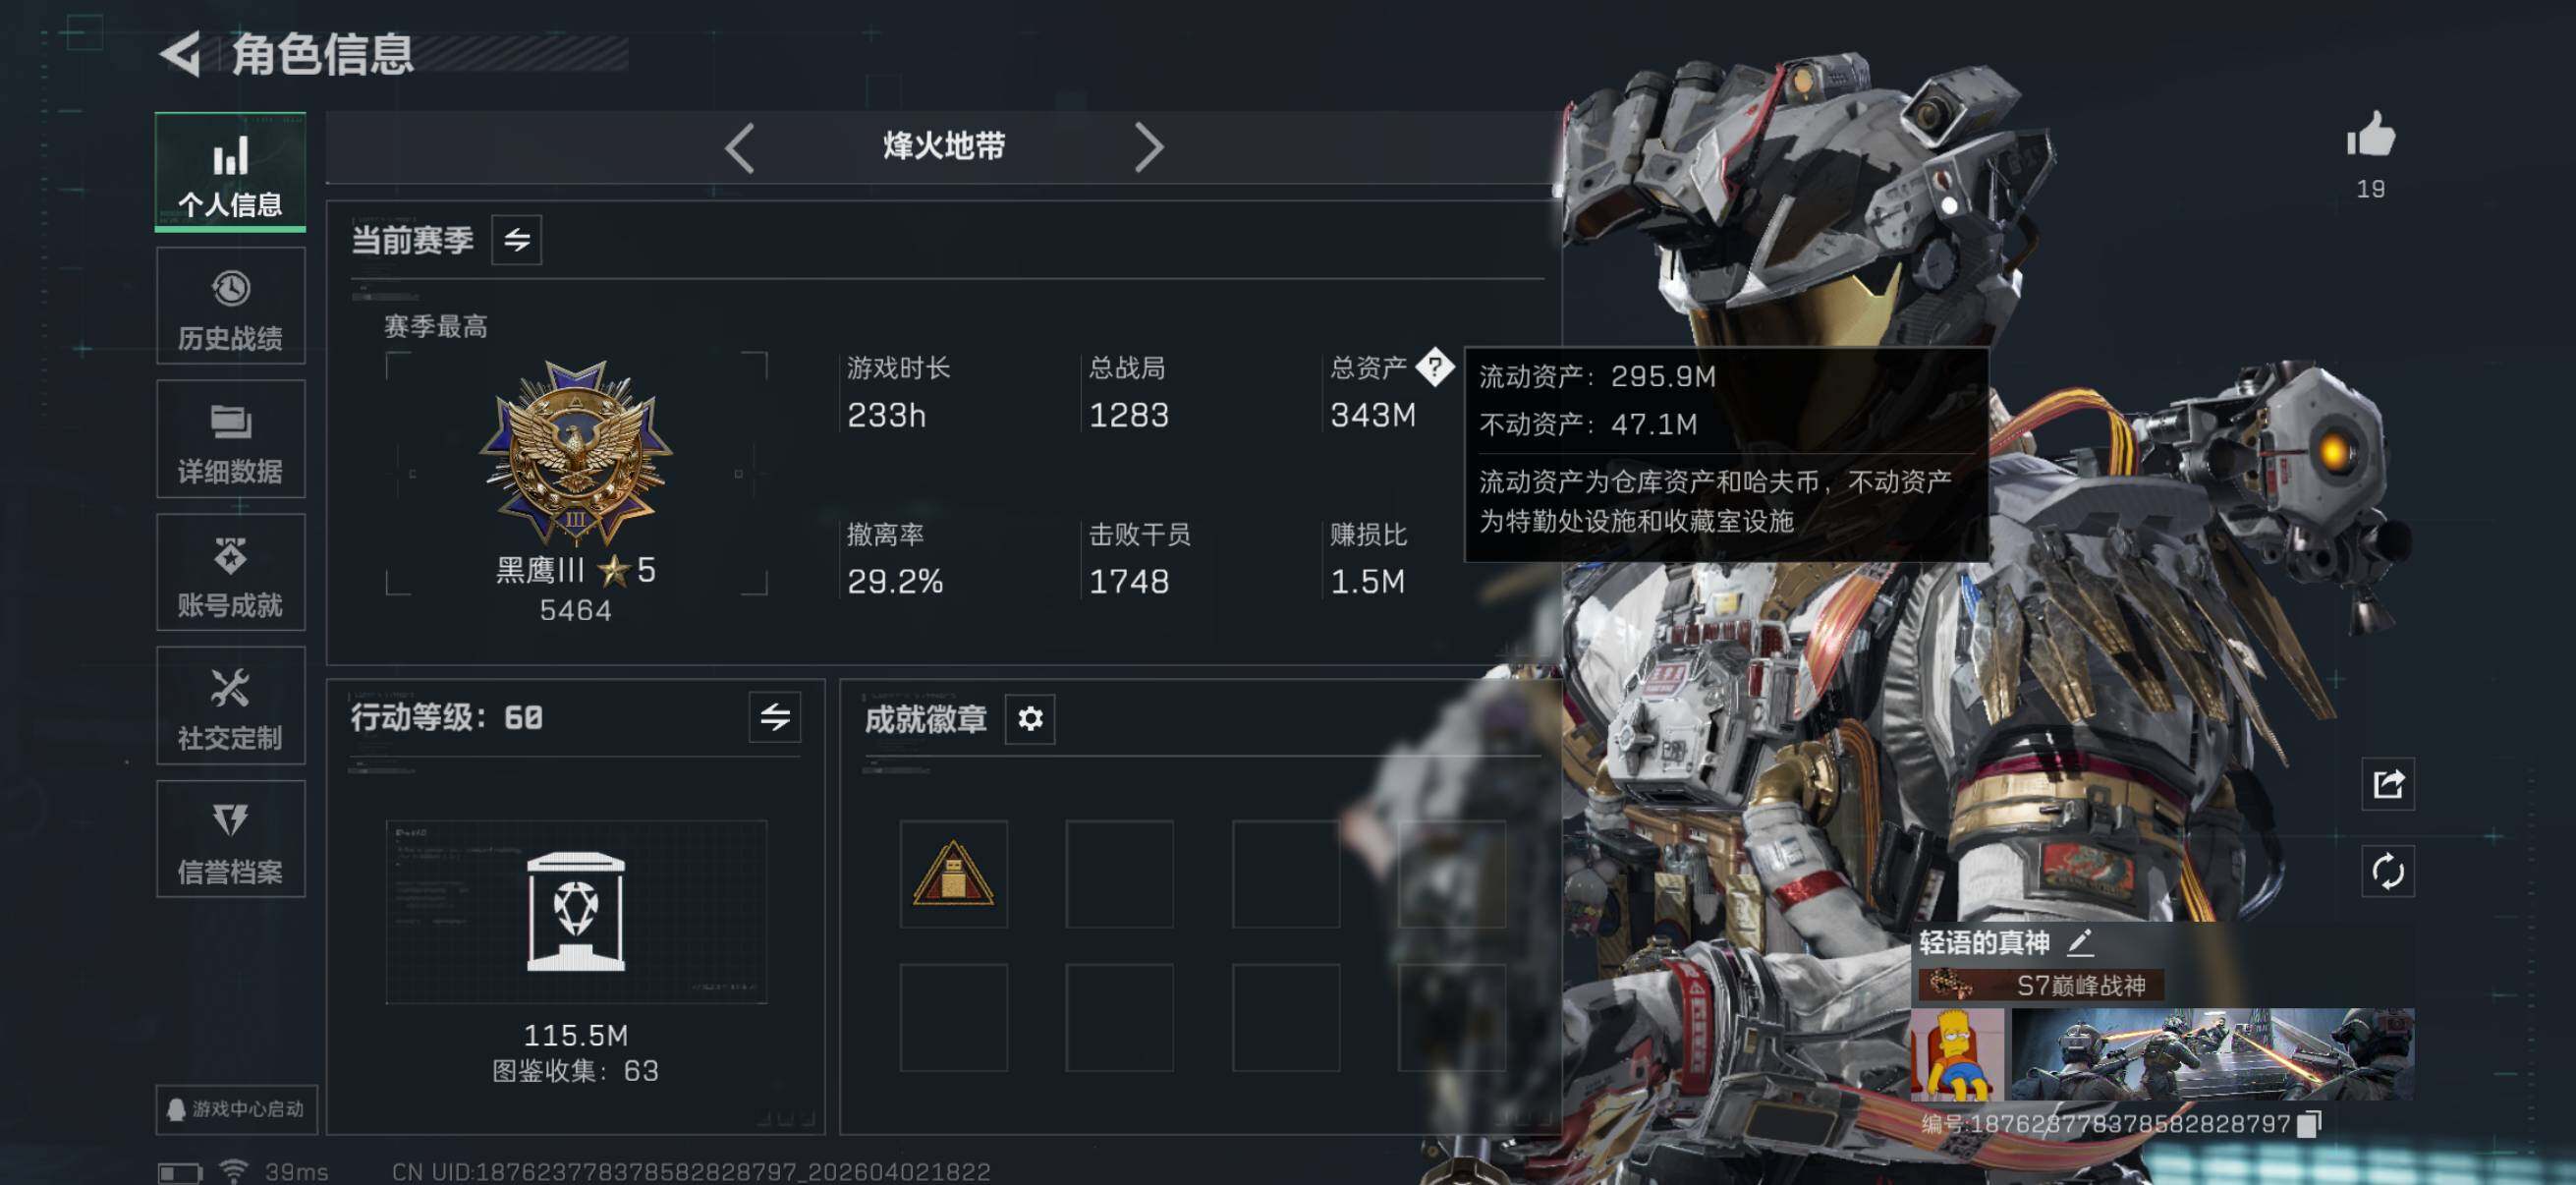Like the profile with the thumbs-up icon

click(x=2371, y=135)
